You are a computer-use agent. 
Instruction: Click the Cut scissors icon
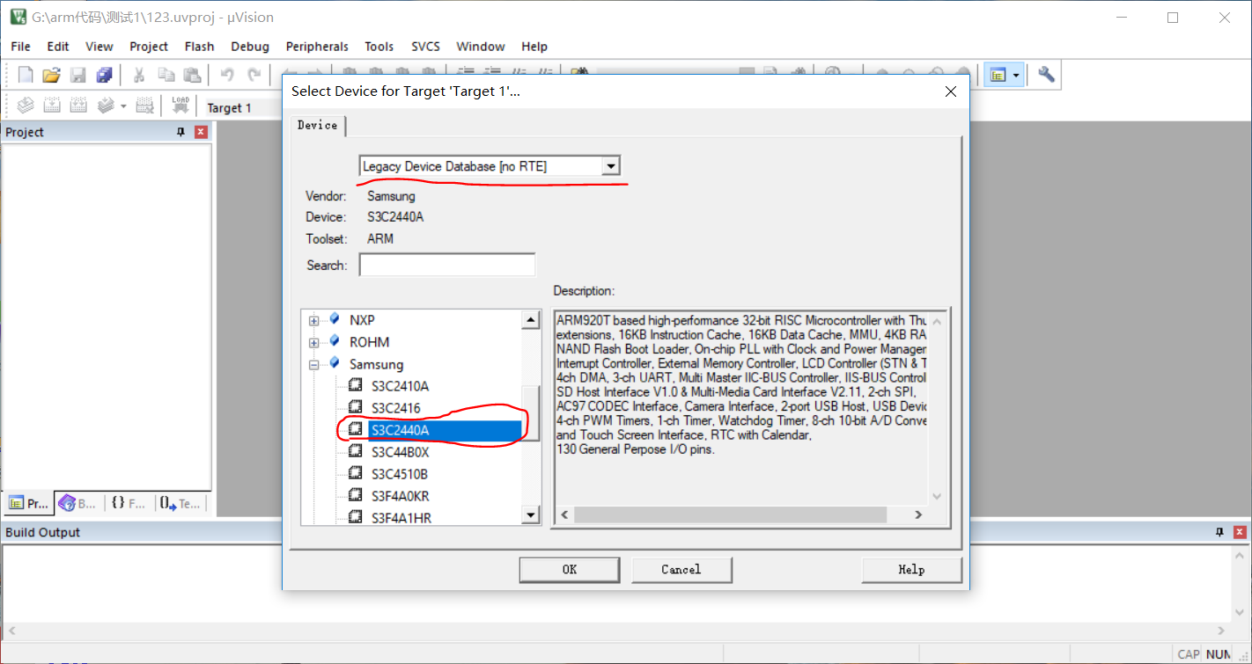click(x=139, y=75)
